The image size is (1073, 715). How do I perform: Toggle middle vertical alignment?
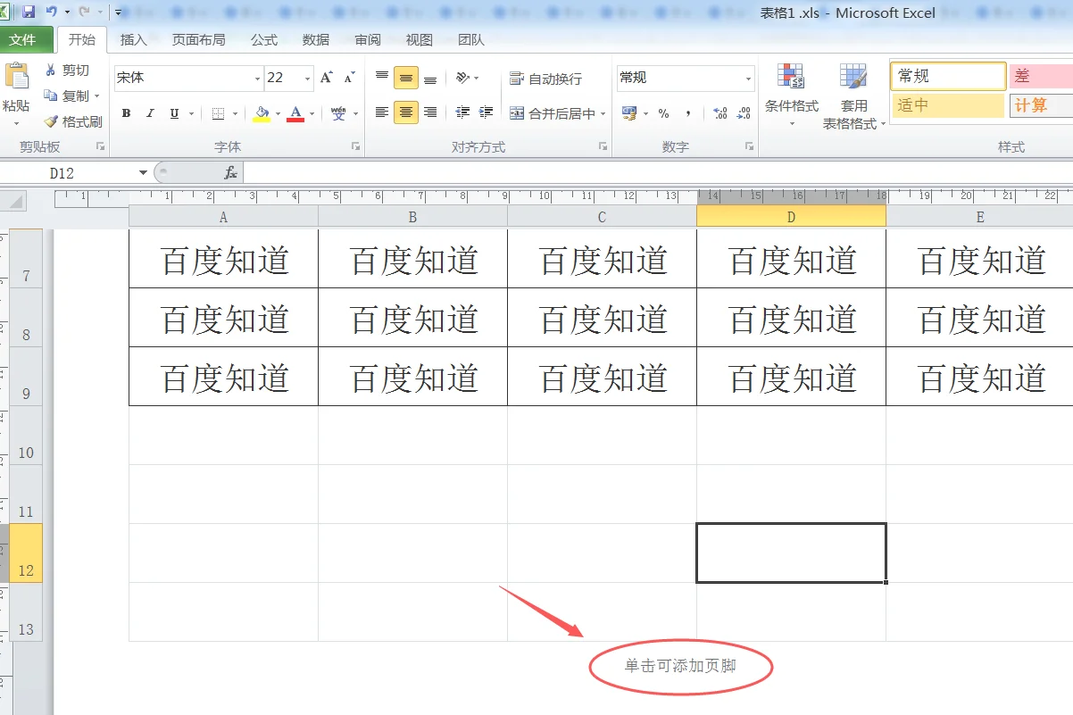[x=406, y=78]
